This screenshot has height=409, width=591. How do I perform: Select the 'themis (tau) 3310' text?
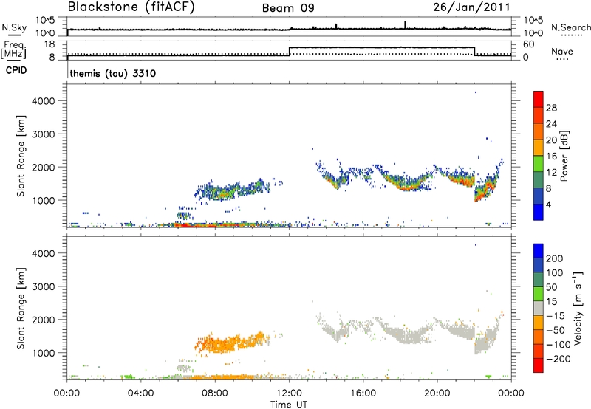113,73
